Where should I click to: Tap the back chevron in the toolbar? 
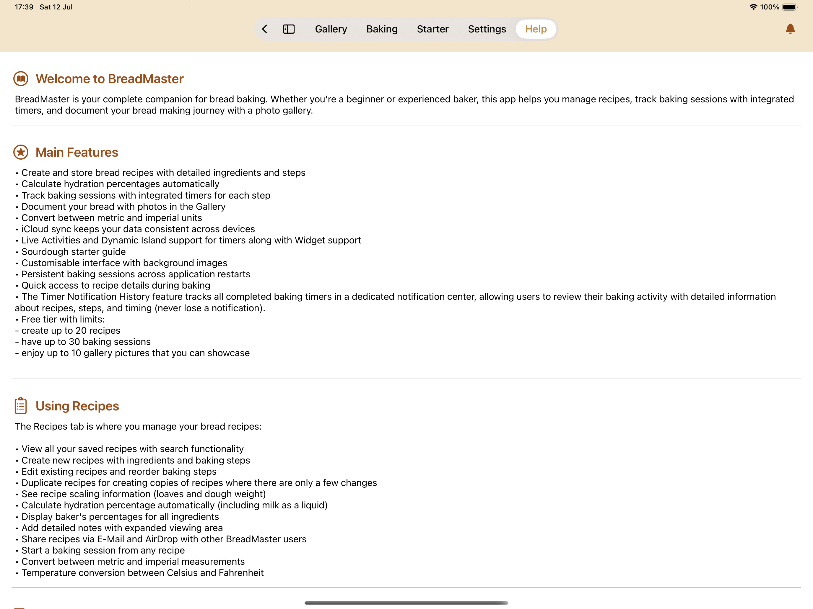click(265, 29)
